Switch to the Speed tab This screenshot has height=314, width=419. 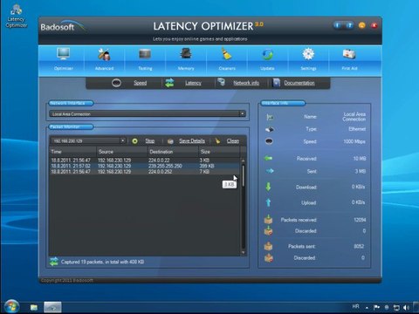click(141, 83)
